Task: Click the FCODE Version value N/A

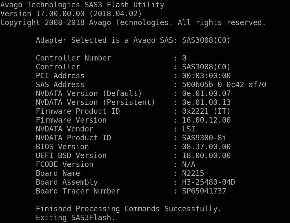Action: pyautogui.click(x=189, y=164)
